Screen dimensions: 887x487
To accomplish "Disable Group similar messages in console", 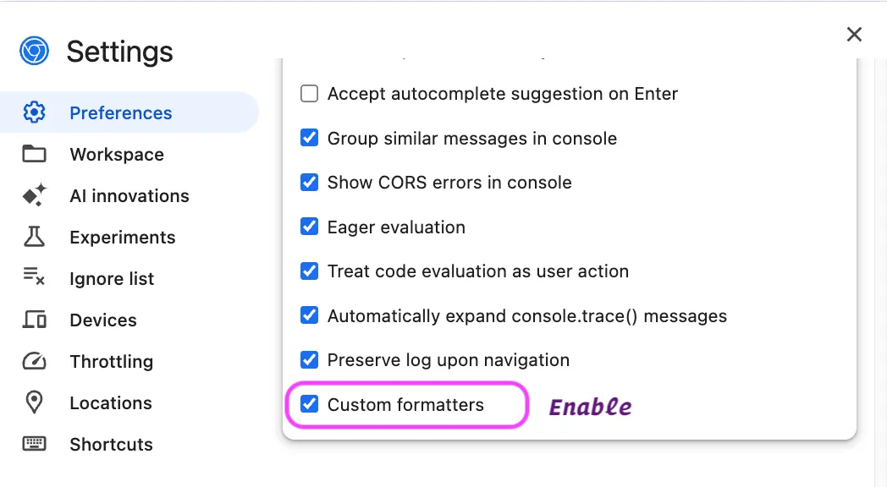I will point(309,137).
